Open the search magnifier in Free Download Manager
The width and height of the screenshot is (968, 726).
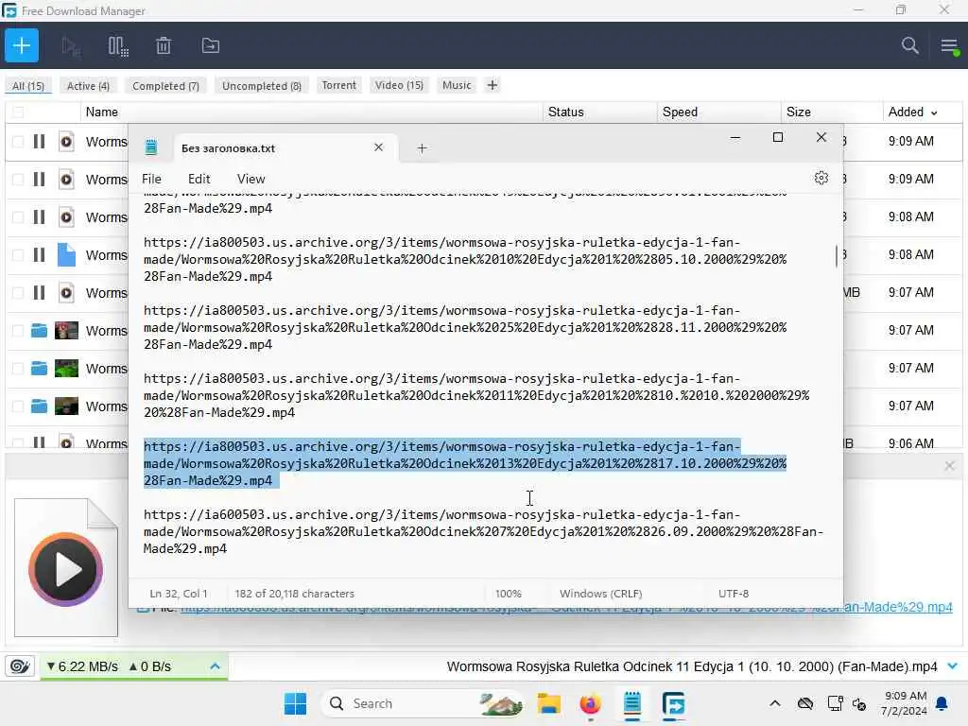point(910,45)
